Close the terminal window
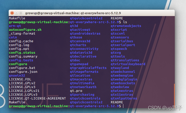Image resolution: width=186 pixels, height=113 pixels. (x=12, y=13)
